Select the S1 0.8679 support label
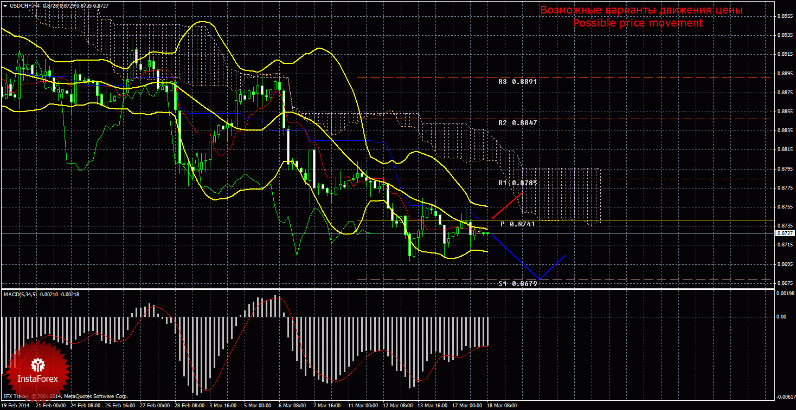This screenshot has height=410, width=796. 517,283
